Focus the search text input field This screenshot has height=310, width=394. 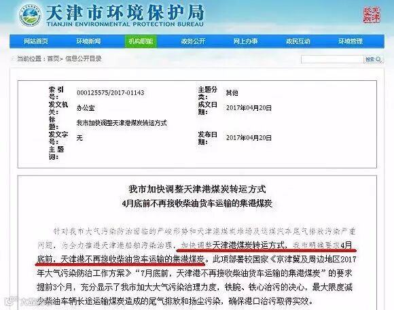coord(332,59)
